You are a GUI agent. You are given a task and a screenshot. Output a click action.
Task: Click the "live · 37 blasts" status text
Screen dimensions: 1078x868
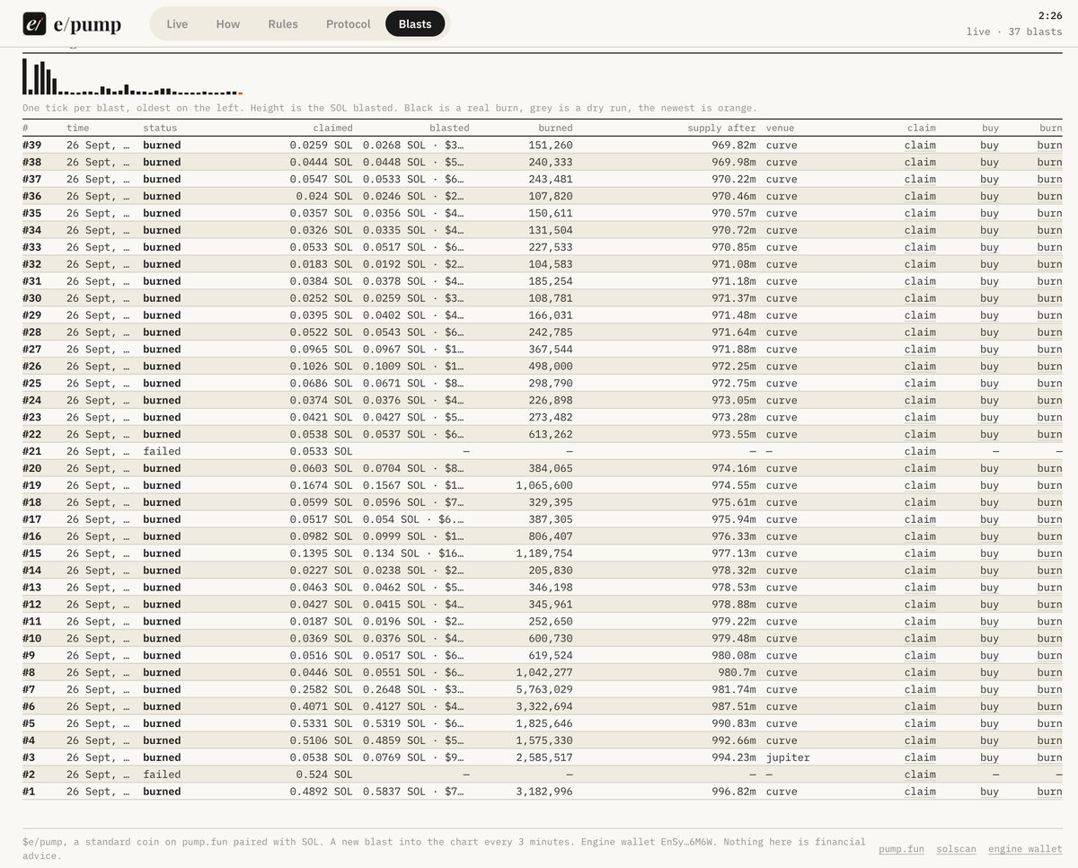tap(1014, 31)
